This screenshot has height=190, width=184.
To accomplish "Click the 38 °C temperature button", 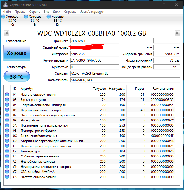I will 17,76.
